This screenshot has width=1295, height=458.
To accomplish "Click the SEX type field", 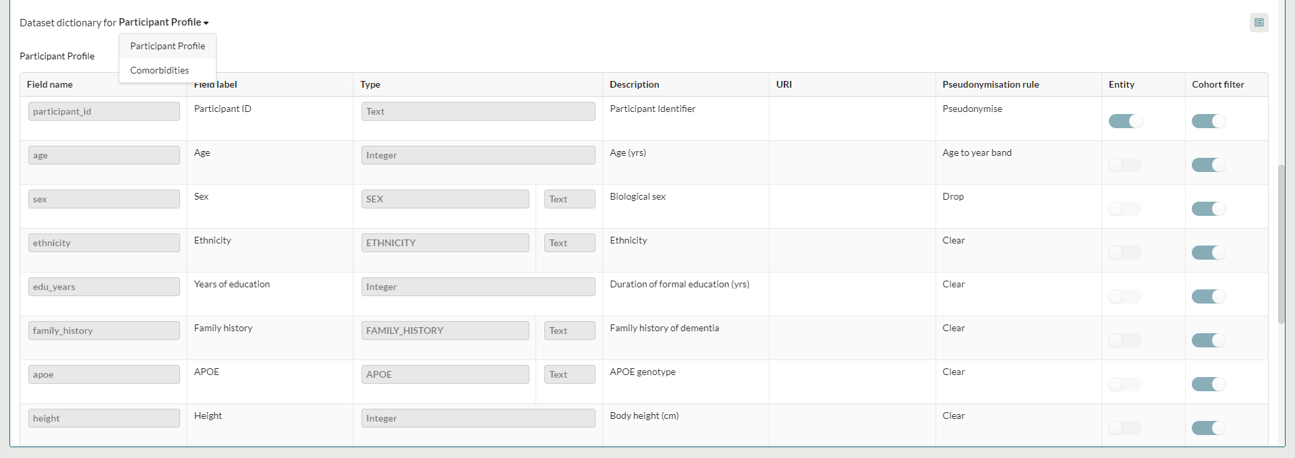I will [x=444, y=199].
